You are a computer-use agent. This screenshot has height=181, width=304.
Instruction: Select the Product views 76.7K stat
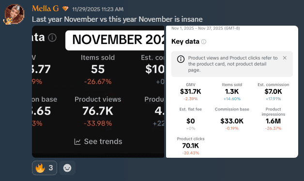[x=98, y=111]
